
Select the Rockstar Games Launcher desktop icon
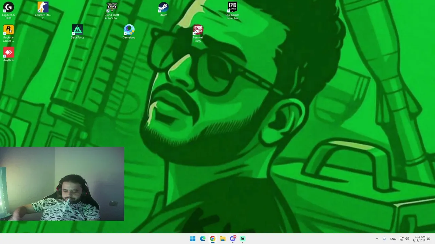8,33
